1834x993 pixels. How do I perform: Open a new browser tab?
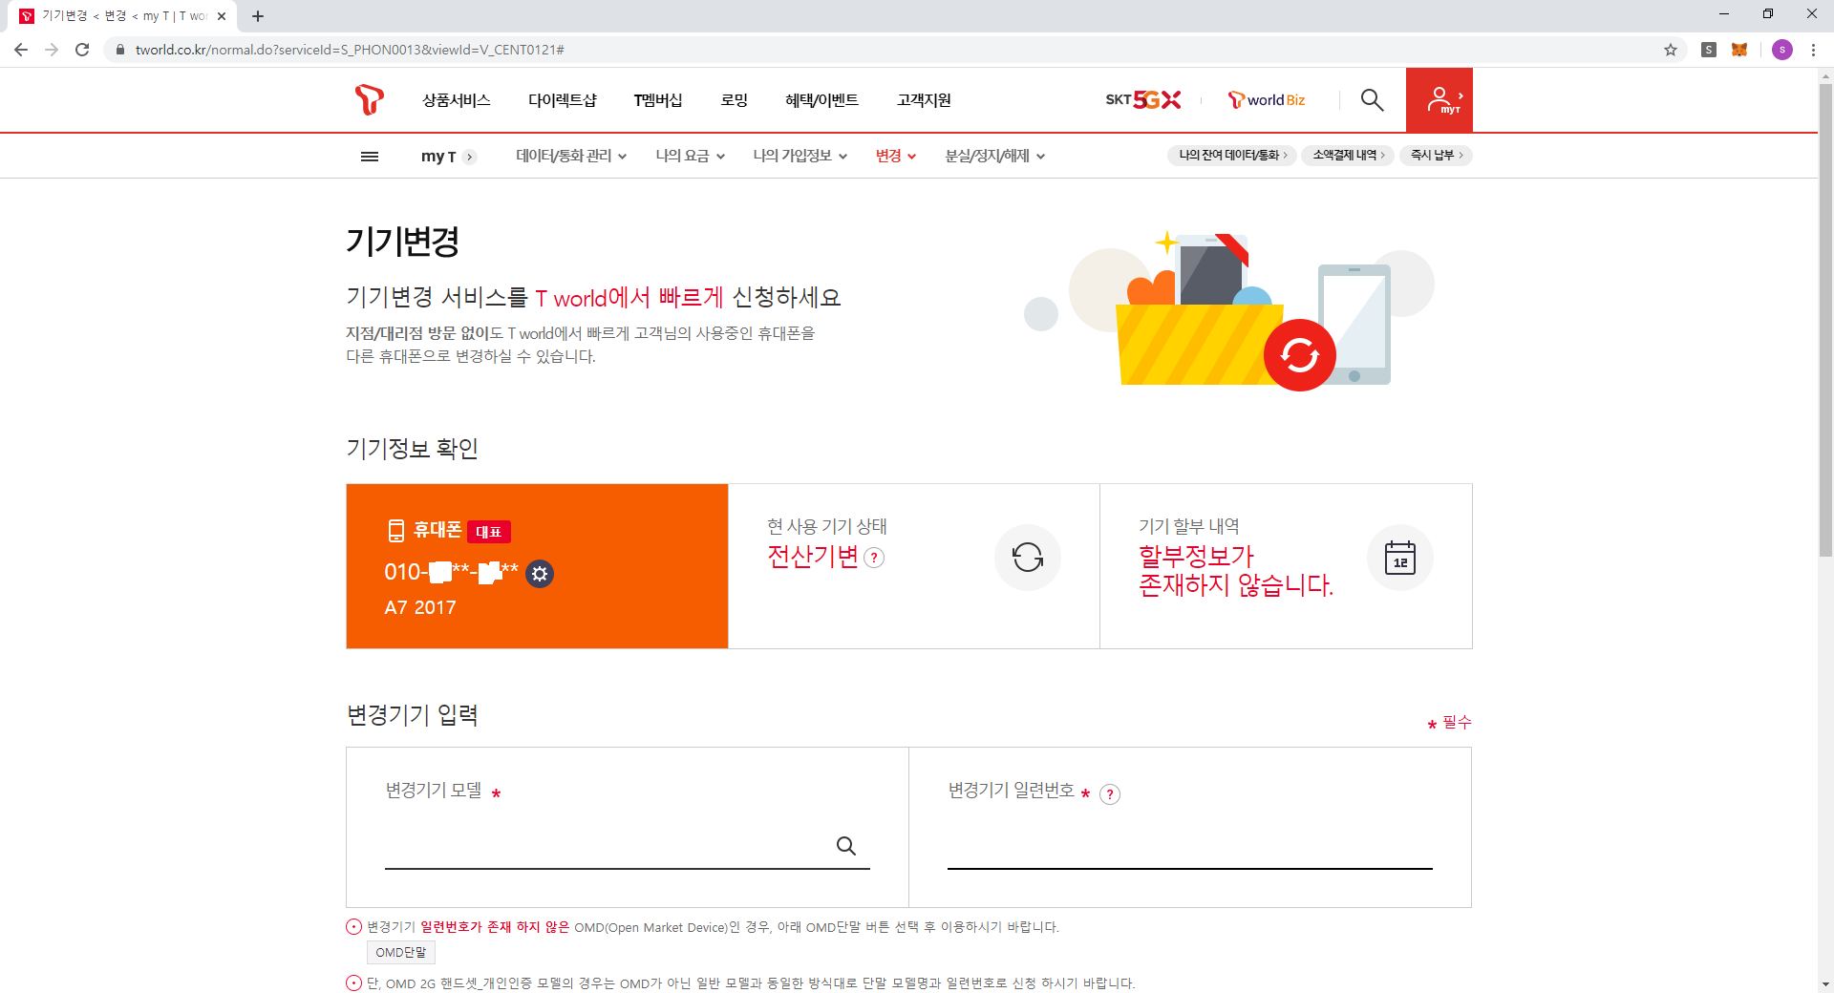tap(258, 16)
